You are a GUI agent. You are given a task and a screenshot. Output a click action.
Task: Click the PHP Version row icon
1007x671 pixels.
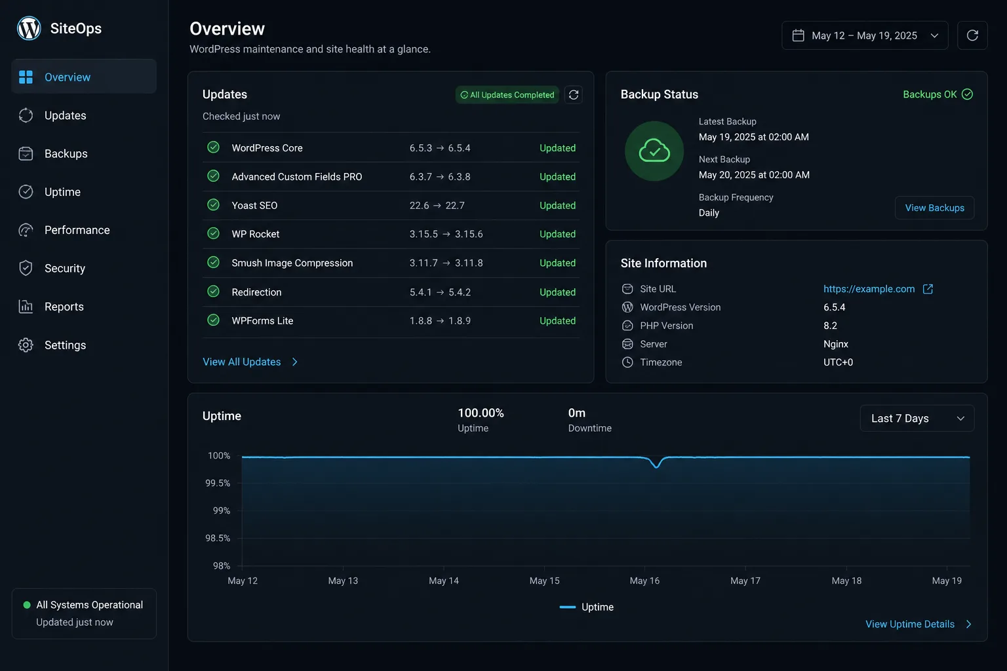click(627, 326)
